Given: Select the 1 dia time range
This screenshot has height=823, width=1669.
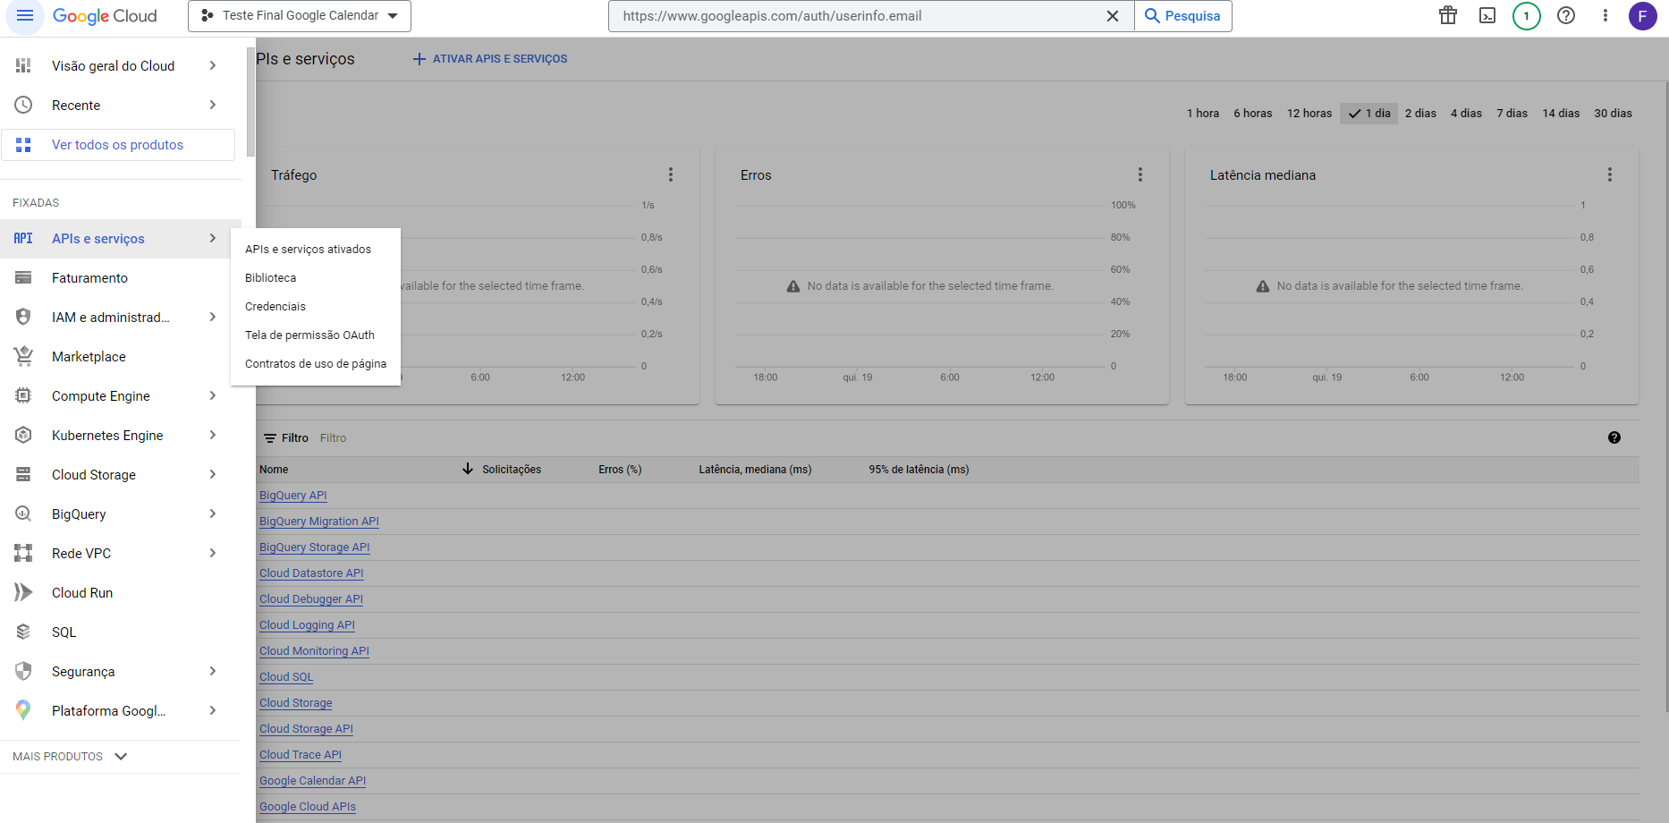Looking at the screenshot, I should click(1369, 114).
